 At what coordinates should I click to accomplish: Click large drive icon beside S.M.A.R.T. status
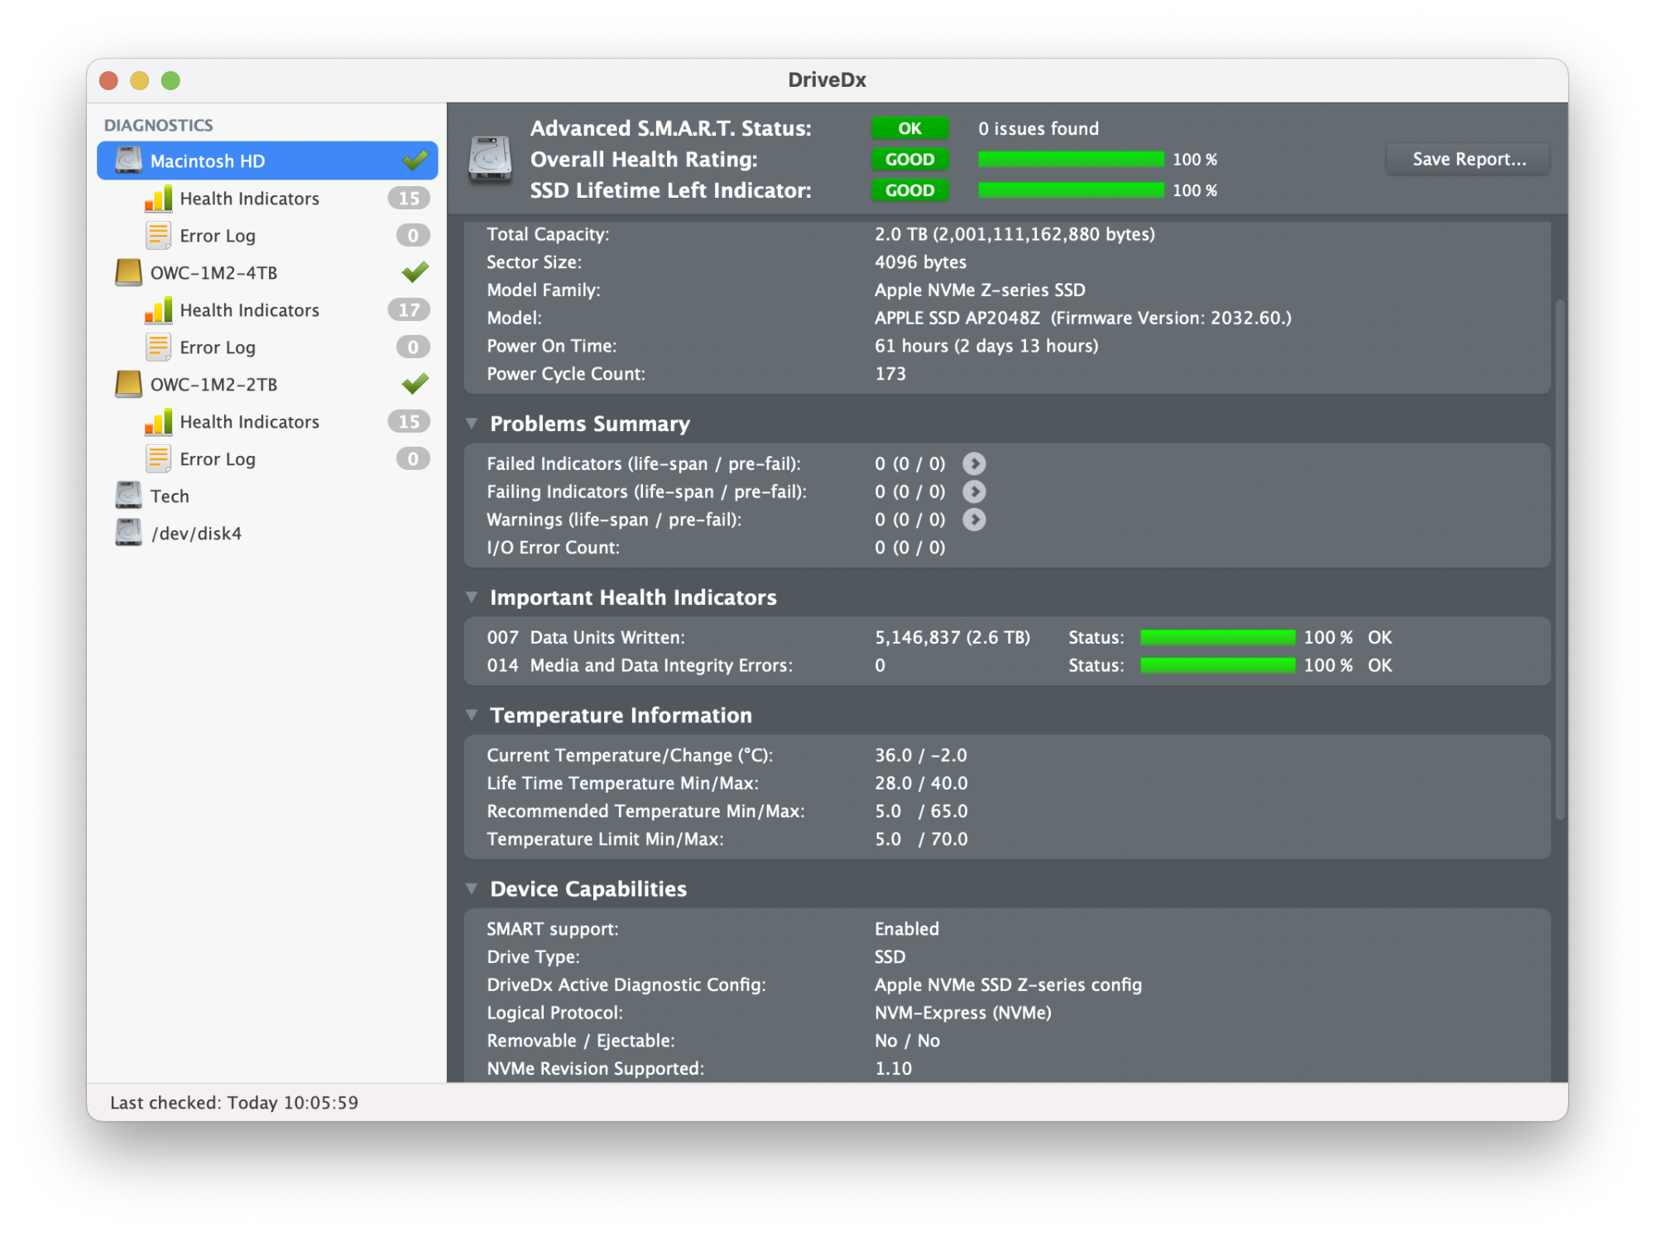coord(490,159)
